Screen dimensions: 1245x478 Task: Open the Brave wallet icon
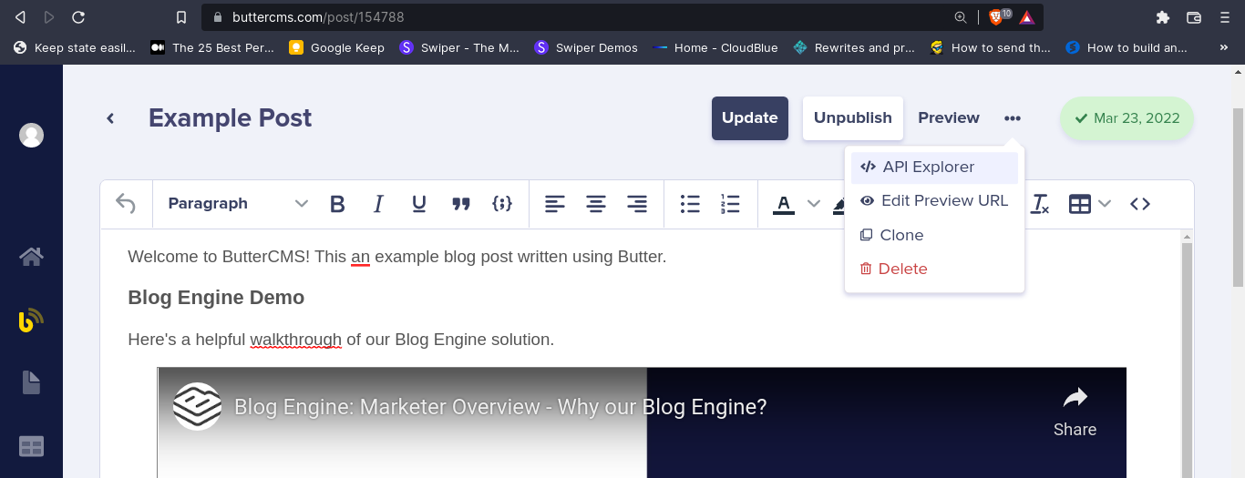pos(1194,16)
